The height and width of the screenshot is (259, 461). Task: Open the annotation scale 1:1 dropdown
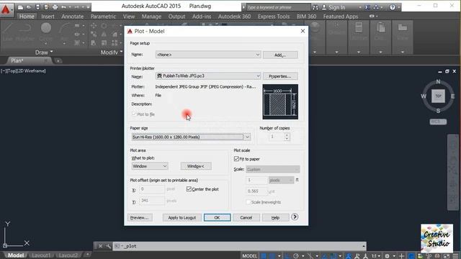[376, 256]
